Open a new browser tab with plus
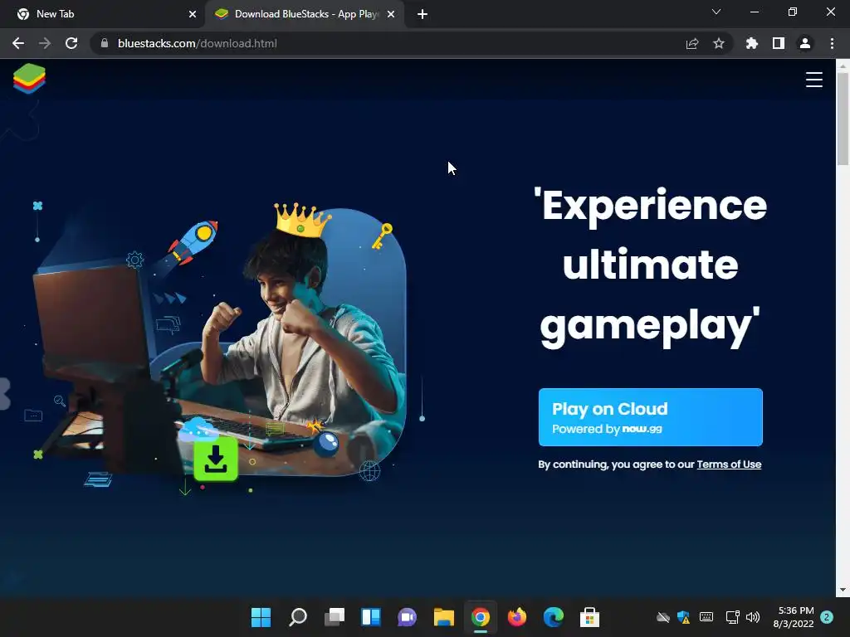 (x=423, y=14)
